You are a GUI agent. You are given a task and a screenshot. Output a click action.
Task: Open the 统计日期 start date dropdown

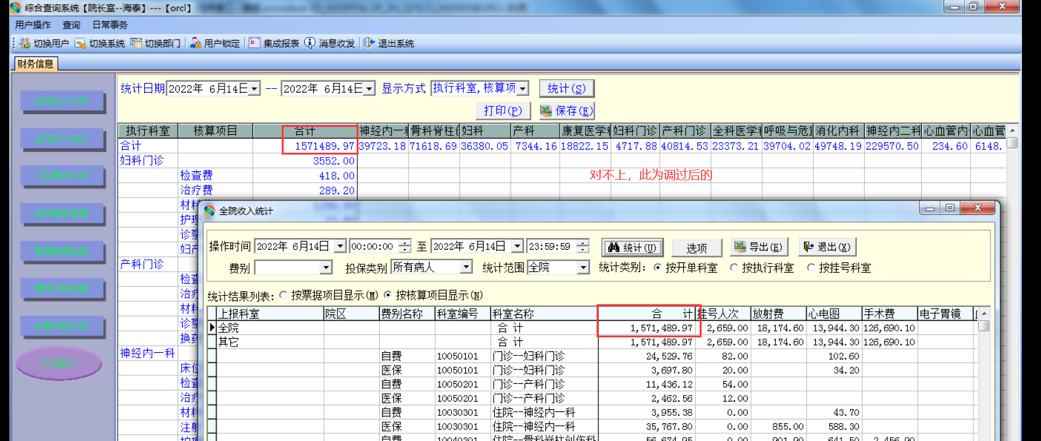[x=255, y=89]
